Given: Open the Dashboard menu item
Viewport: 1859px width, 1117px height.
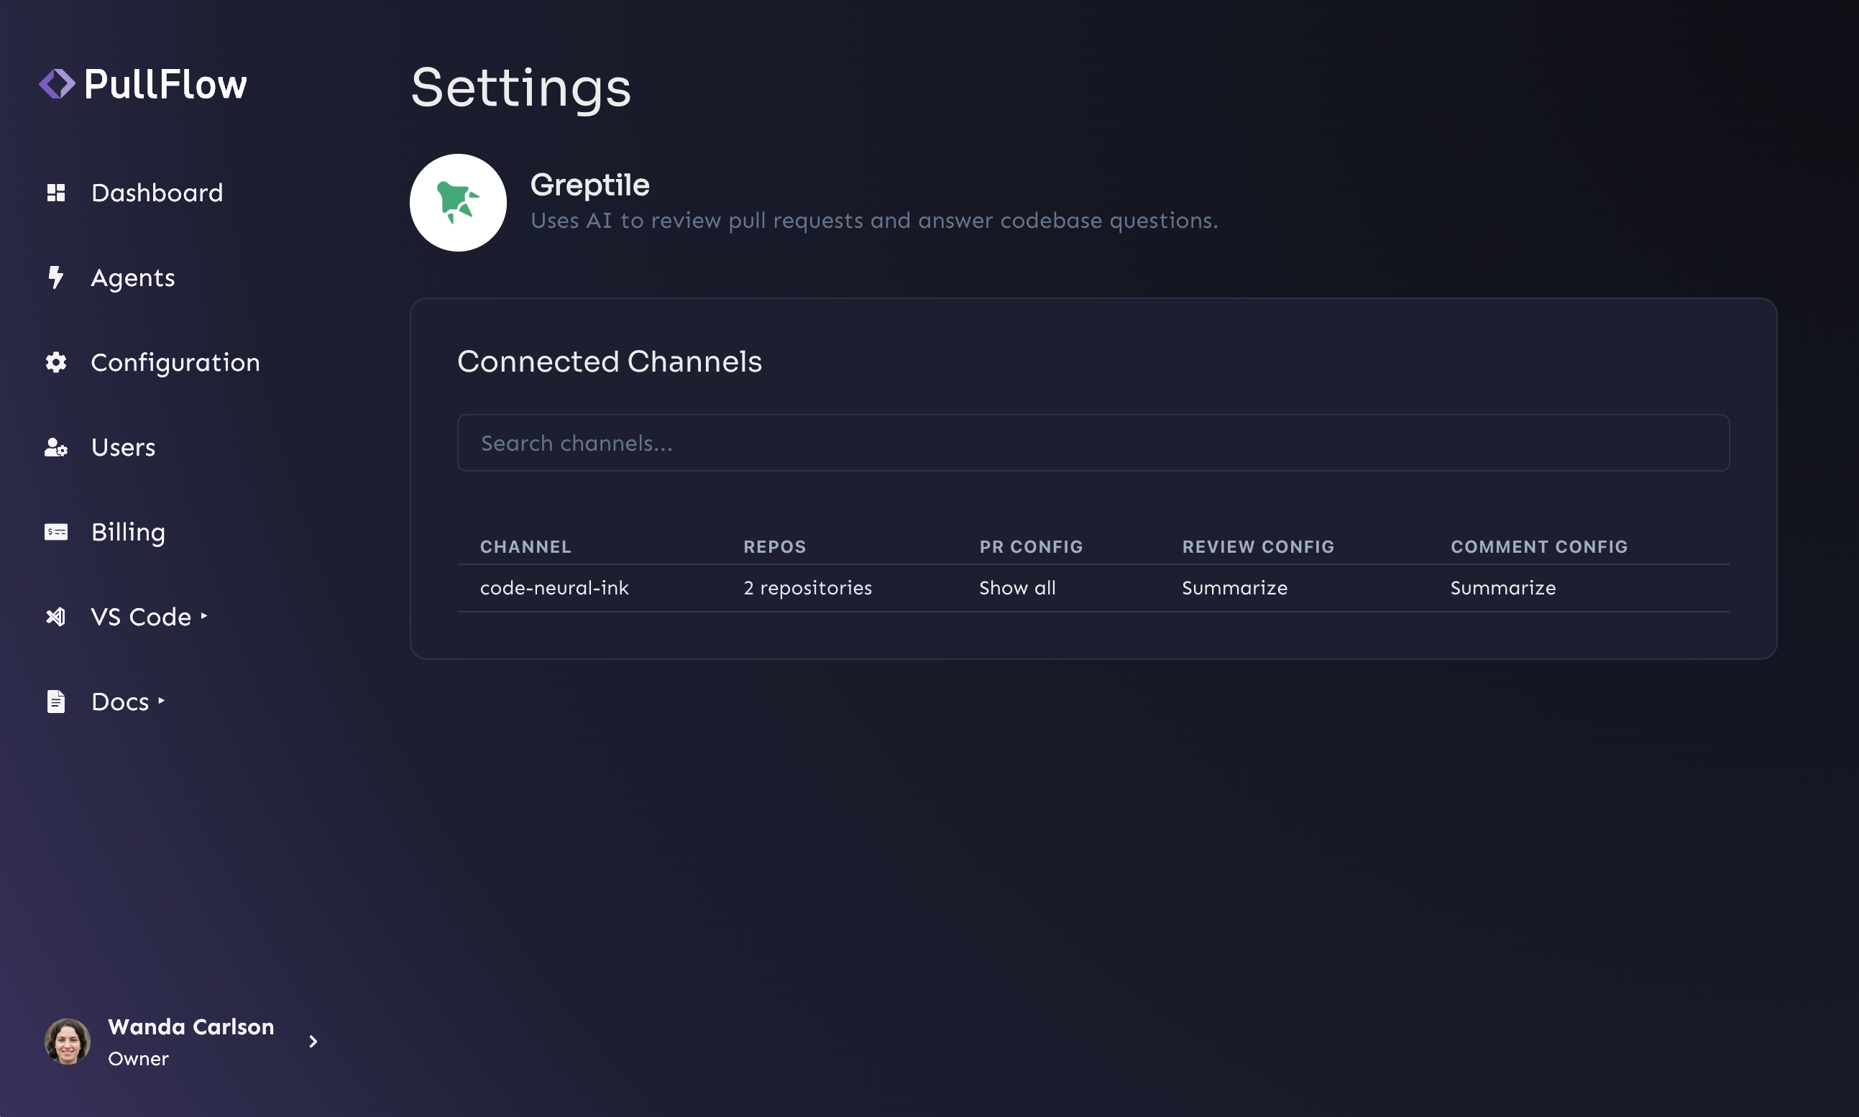Looking at the screenshot, I should click(157, 193).
